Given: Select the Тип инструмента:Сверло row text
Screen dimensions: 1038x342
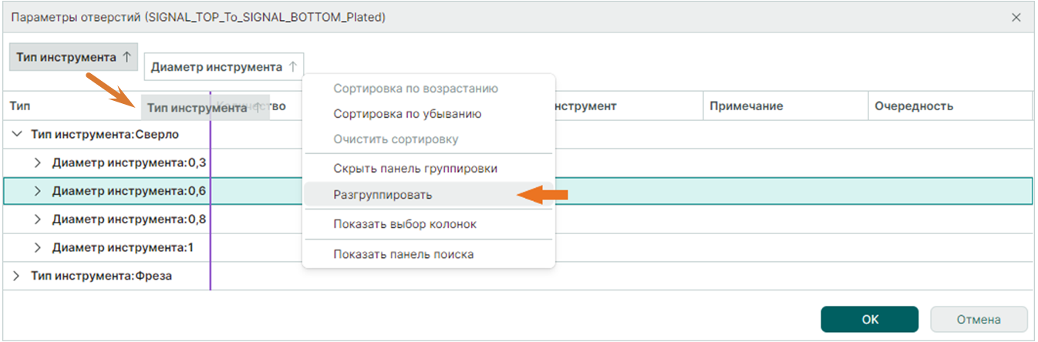Looking at the screenshot, I should (105, 134).
